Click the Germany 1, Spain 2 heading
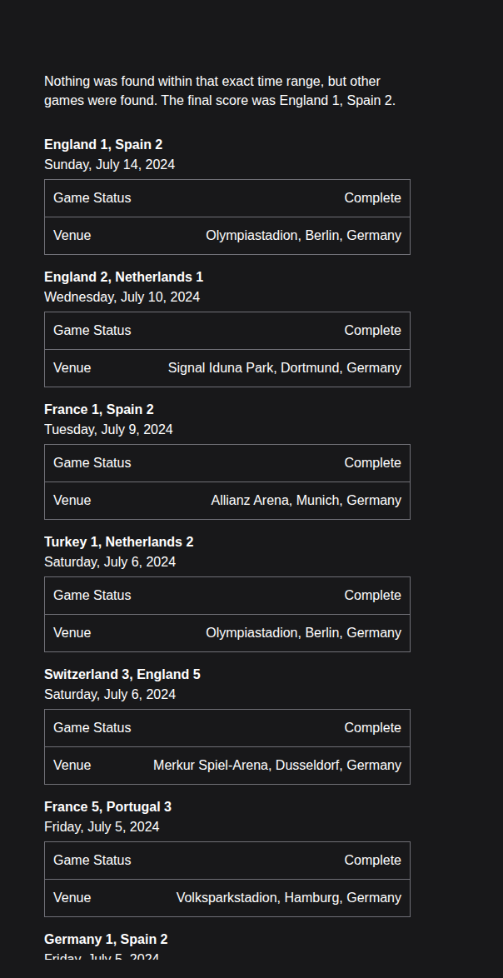The image size is (503, 978). click(x=106, y=939)
